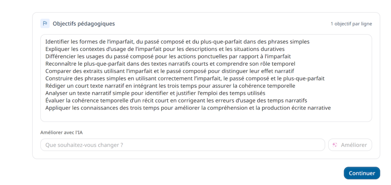
Task: Focus the 'Que souhaitez-vous changer ?' field
Action: point(183,145)
